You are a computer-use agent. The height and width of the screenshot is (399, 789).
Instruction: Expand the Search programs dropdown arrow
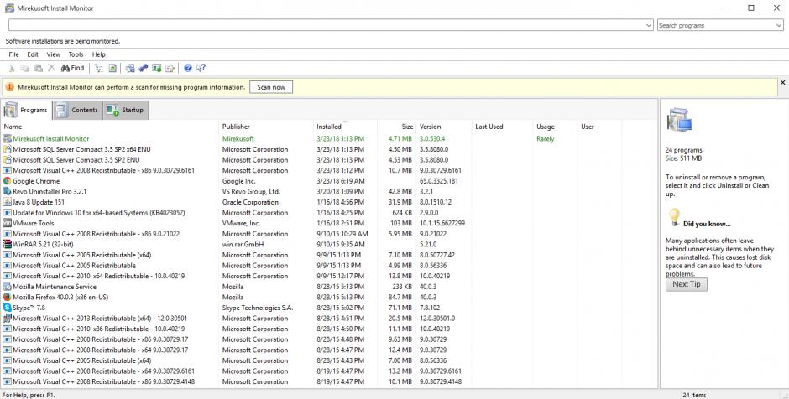[779, 25]
